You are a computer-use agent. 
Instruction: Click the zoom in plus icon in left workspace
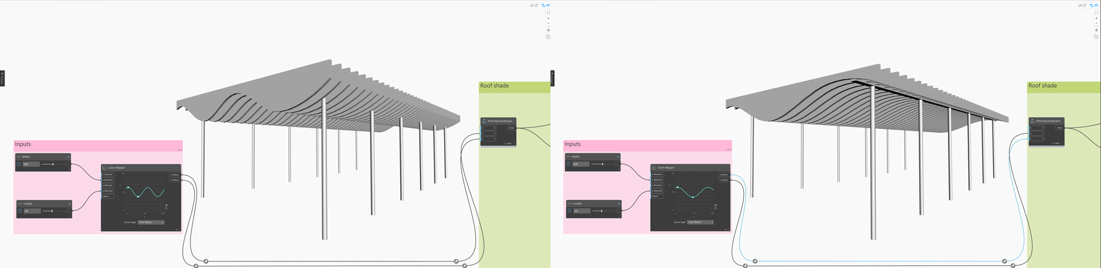[x=548, y=18]
